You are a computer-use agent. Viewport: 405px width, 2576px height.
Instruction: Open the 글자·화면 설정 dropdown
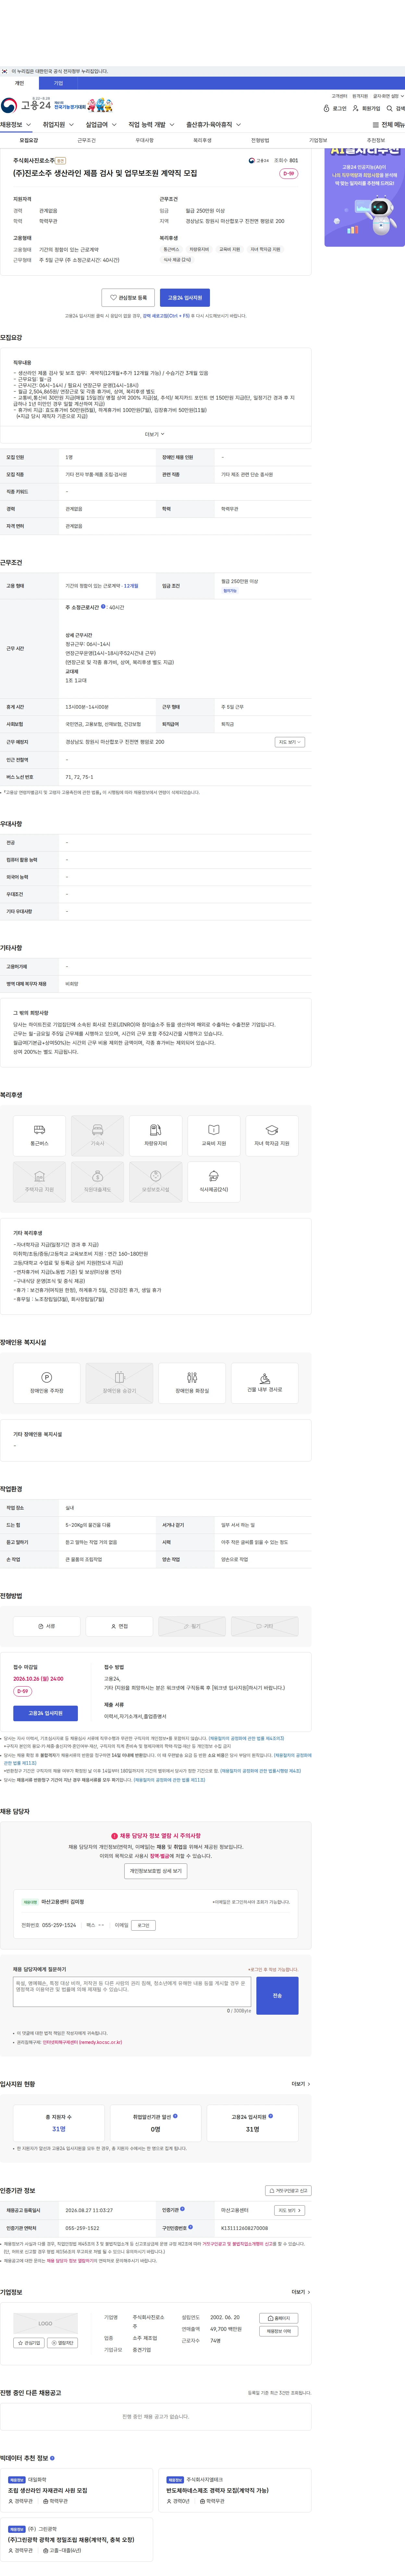point(388,96)
